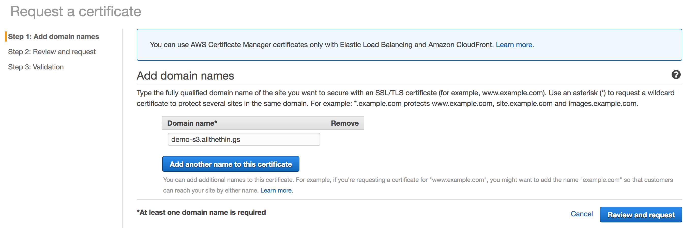
Task: Click the At least one domain name required note
Action: (201, 212)
